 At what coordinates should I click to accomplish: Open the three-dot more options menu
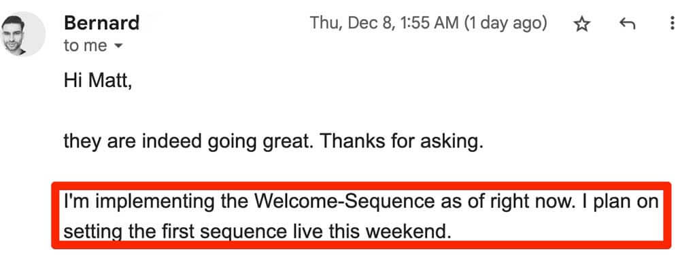click(x=673, y=24)
